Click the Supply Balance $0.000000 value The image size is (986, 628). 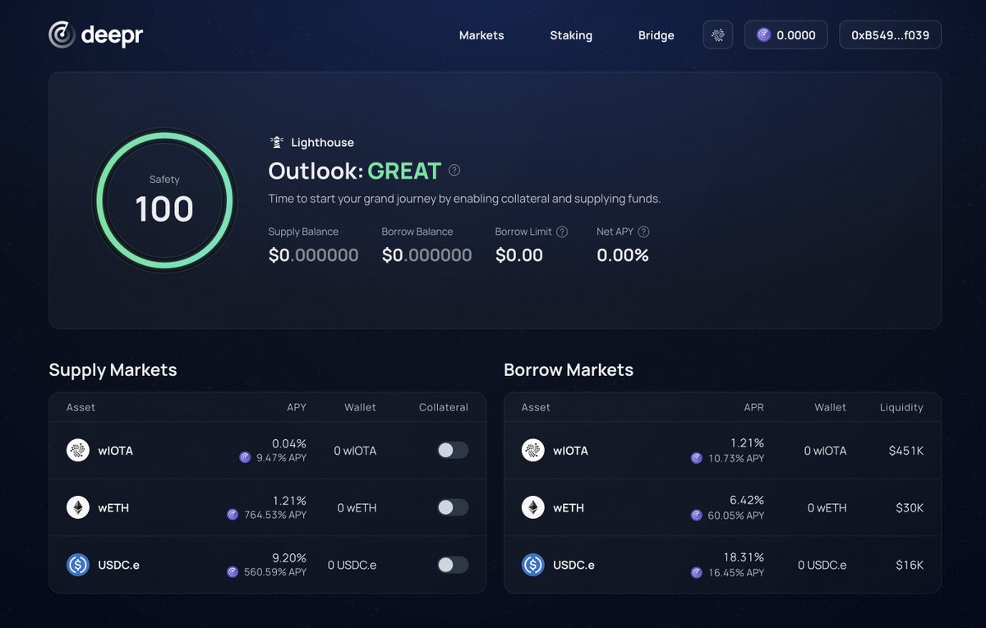point(313,255)
